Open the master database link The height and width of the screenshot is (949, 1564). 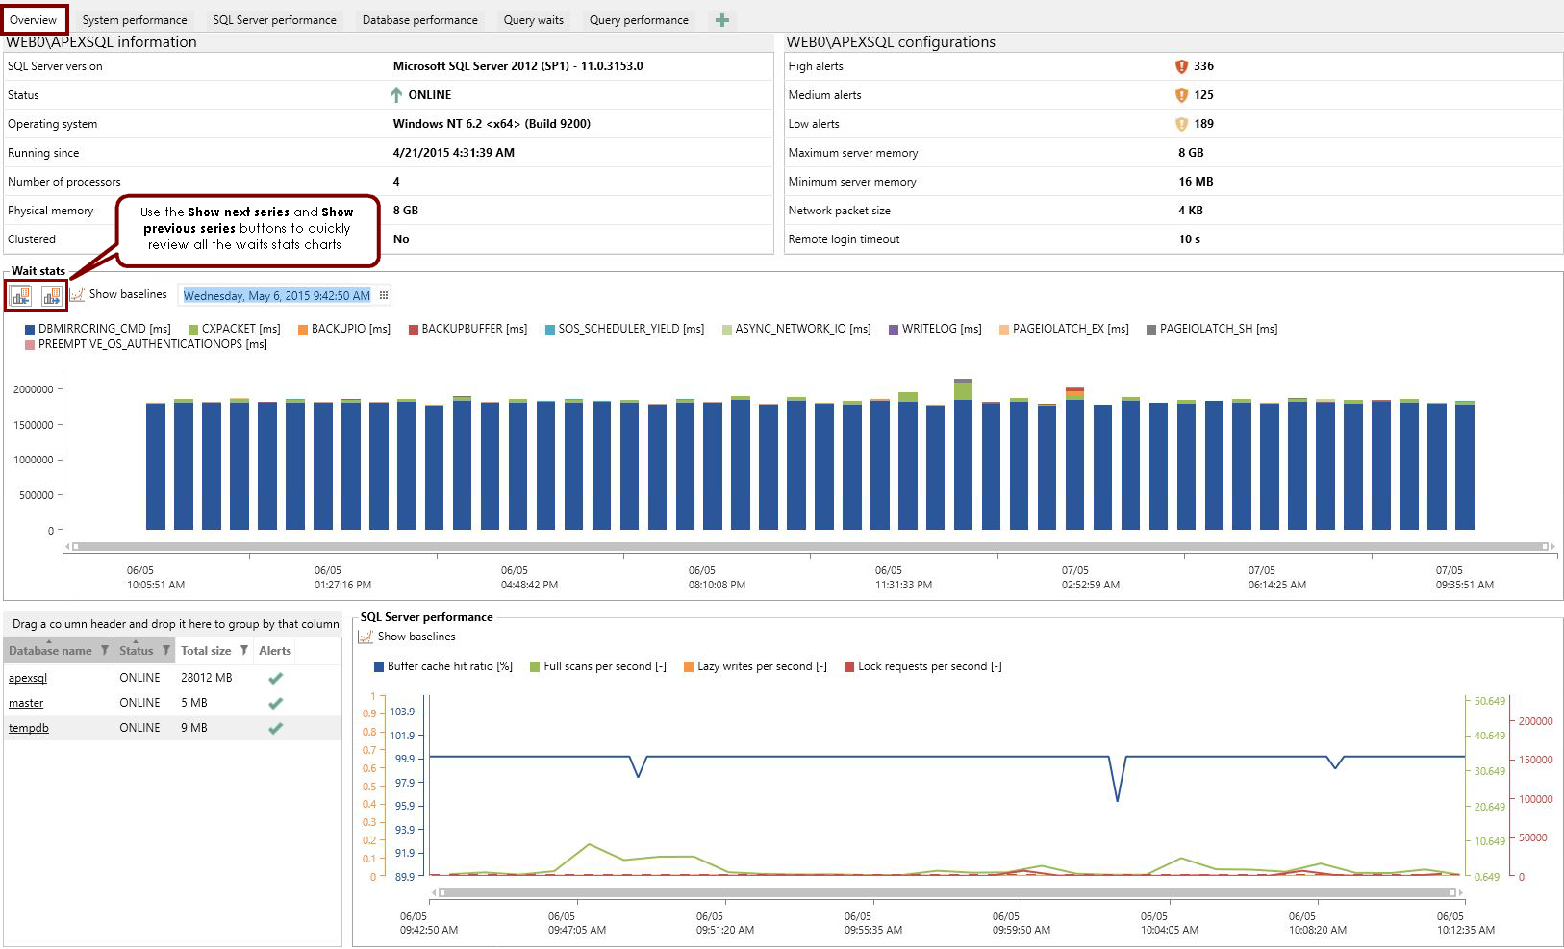[26, 703]
